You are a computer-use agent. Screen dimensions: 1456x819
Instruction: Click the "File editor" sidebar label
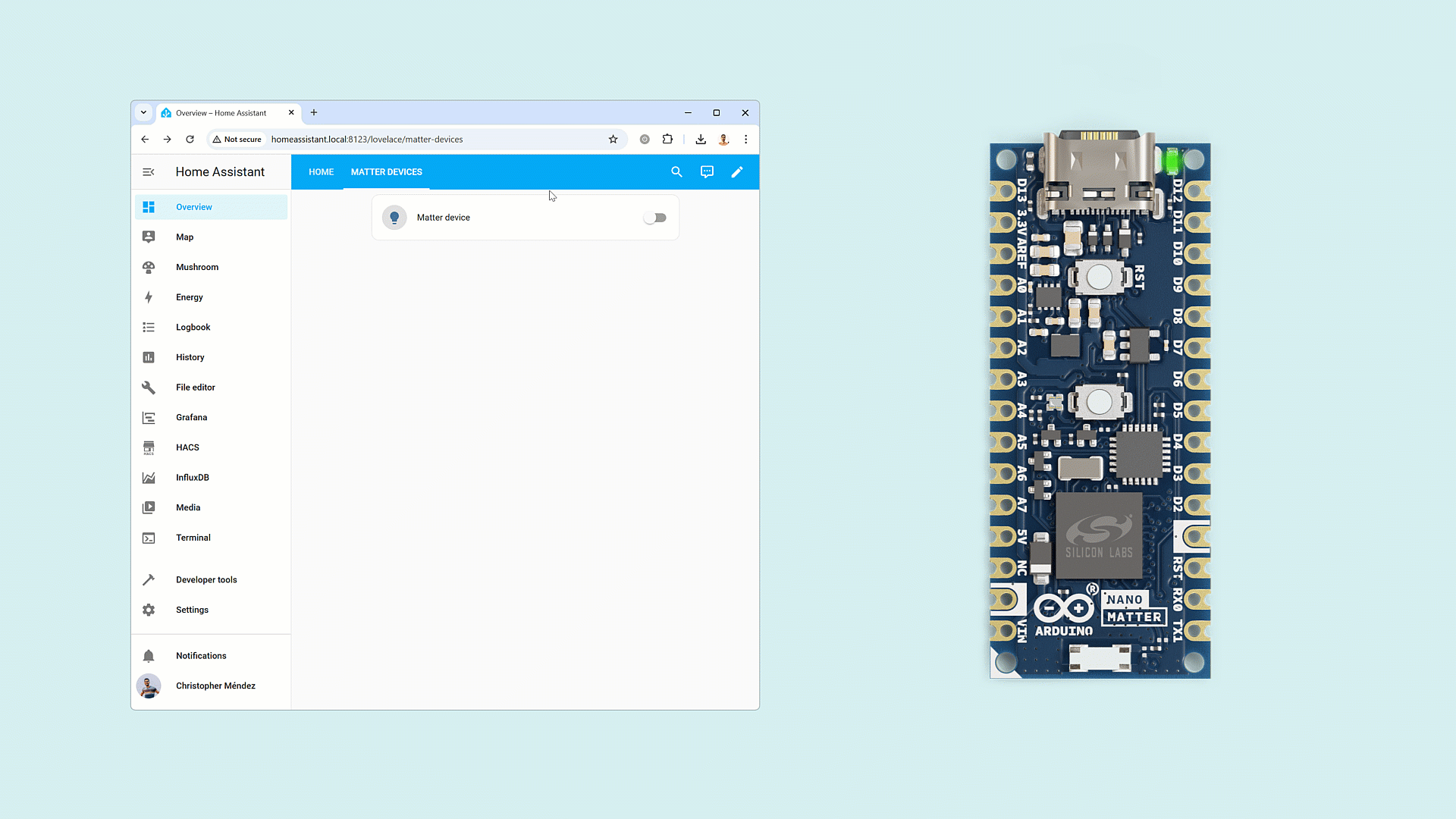pyautogui.click(x=196, y=388)
